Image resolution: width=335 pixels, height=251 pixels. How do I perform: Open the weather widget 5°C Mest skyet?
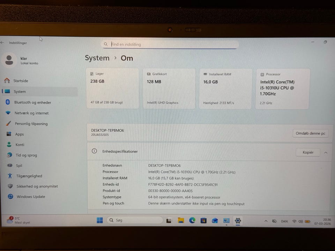point(18,220)
